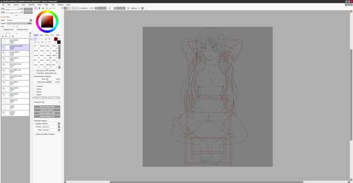
Task: Click the Reverse Horizontal button
Action: click(x=47, y=107)
